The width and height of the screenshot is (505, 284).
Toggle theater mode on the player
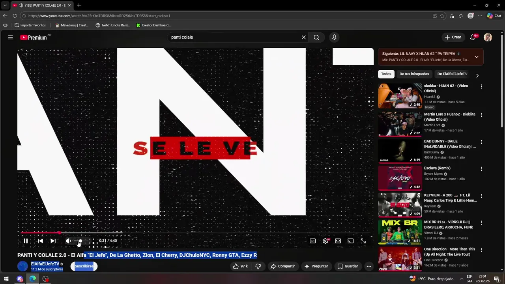pyautogui.click(x=338, y=241)
